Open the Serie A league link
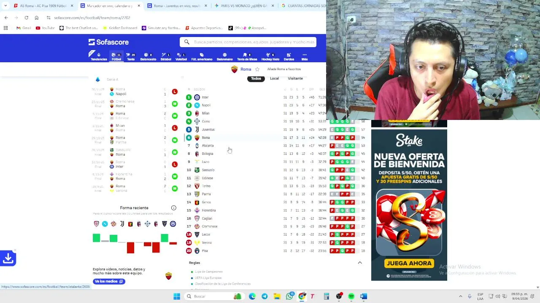Image resolution: width=540 pixels, height=303 pixels. (112, 80)
